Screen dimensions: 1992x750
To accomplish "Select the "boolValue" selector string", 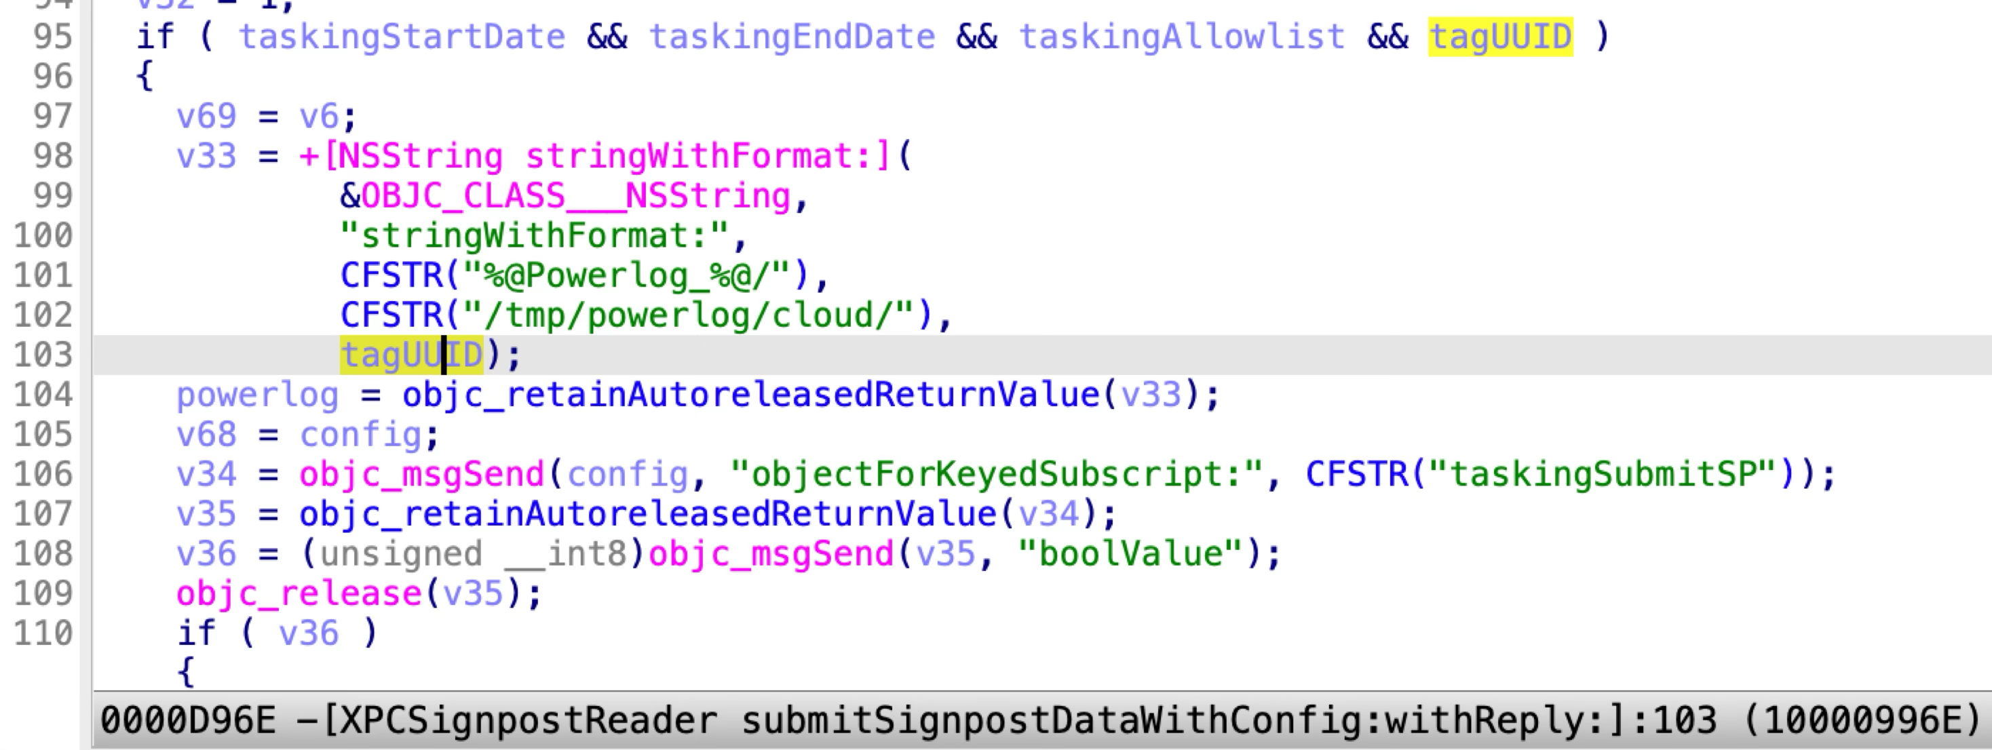I will (1130, 555).
